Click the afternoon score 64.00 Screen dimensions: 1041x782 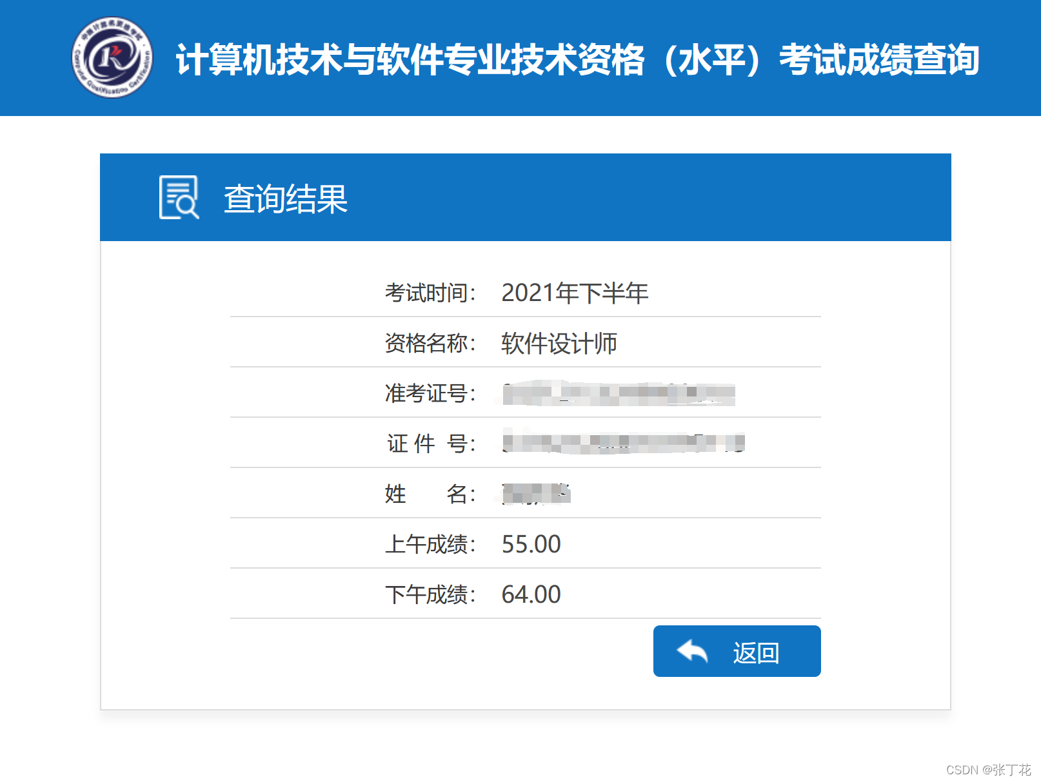tap(531, 594)
